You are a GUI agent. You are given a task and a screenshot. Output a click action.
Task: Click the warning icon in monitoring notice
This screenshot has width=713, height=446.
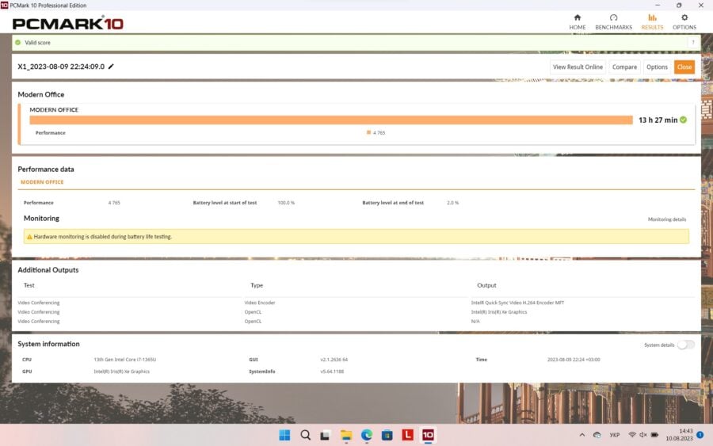(29, 237)
